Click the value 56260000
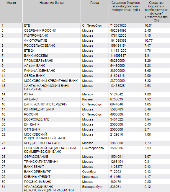This screenshot has width=170, height=192. coord(117,61)
